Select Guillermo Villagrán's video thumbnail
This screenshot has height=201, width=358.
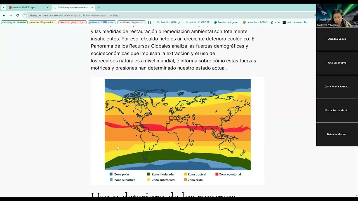point(337,15)
